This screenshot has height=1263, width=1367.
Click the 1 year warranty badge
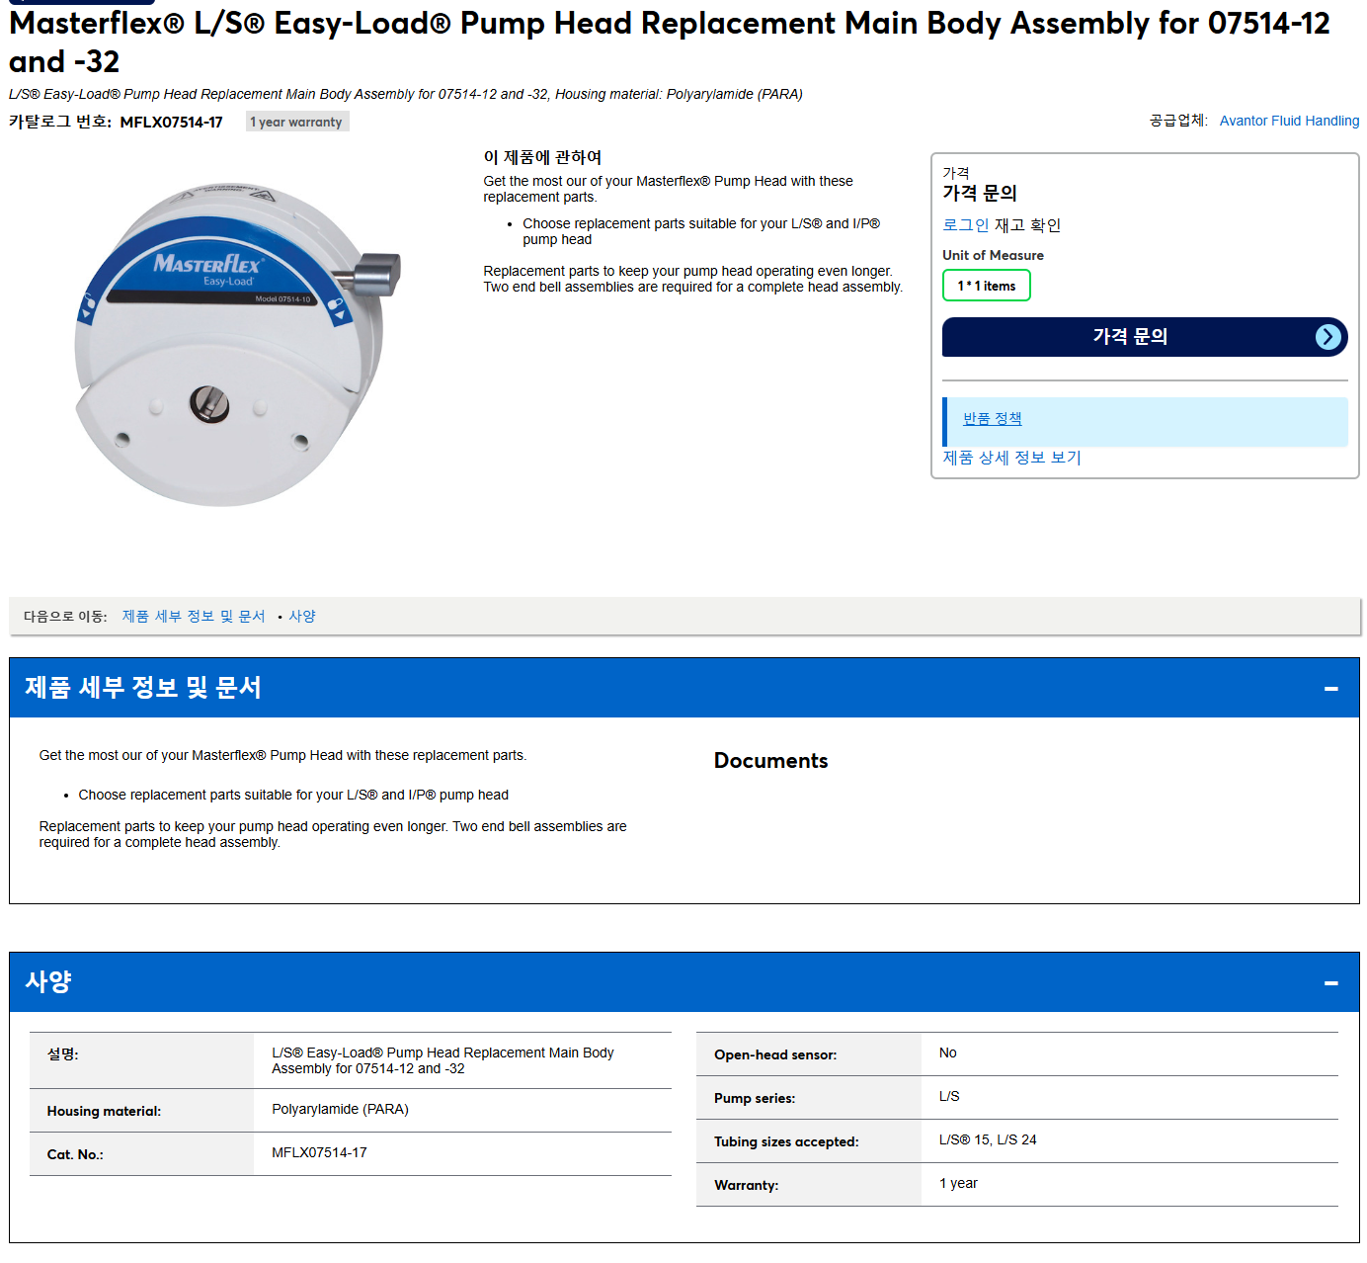click(296, 122)
